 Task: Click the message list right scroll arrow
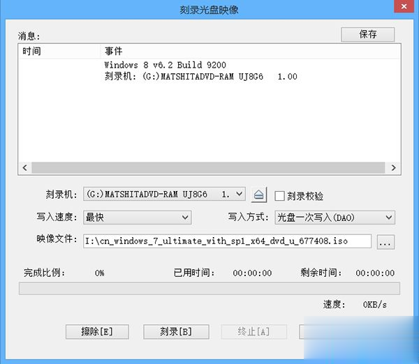393,167
